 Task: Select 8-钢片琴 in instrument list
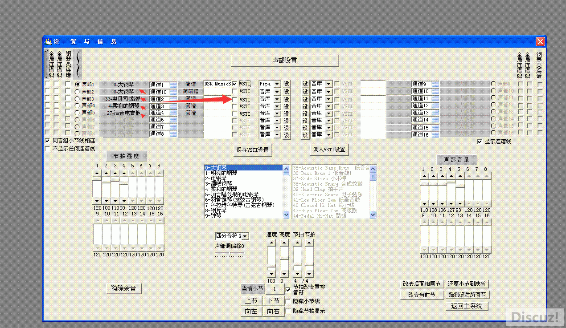click(x=244, y=210)
